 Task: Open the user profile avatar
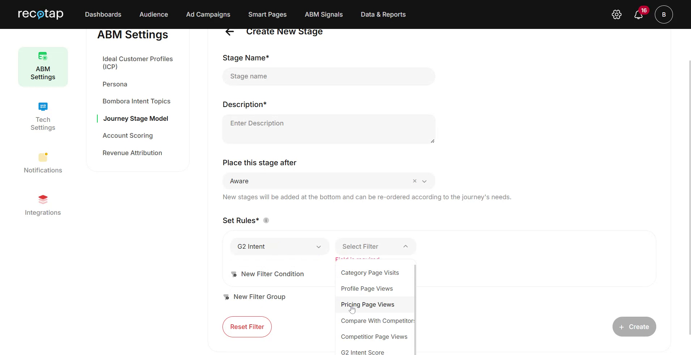tap(664, 14)
